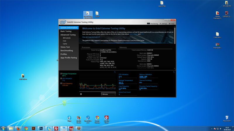The width and height of the screenshot is (234, 131).
Task: Click the Thermal Throttling 0% value
Action: (x=141, y=82)
